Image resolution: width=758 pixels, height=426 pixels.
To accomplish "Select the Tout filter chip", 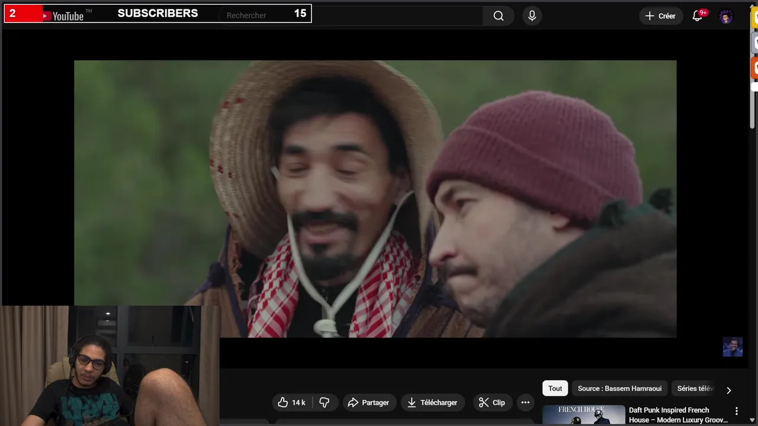I will (x=555, y=389).
